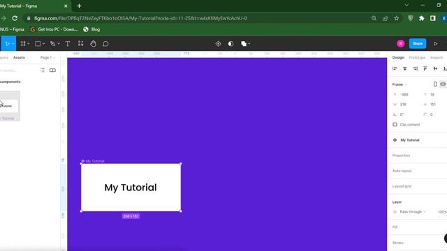Open the Frame type dropdown
The width and height of the screenshot is (447, 251).
pyautogui.click(x=400, y=84)
